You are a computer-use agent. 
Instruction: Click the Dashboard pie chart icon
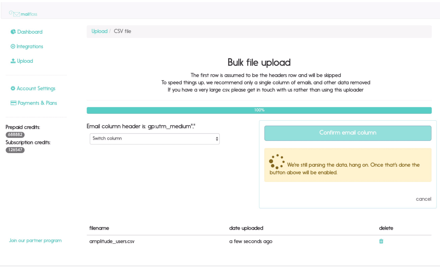[13, 32]
